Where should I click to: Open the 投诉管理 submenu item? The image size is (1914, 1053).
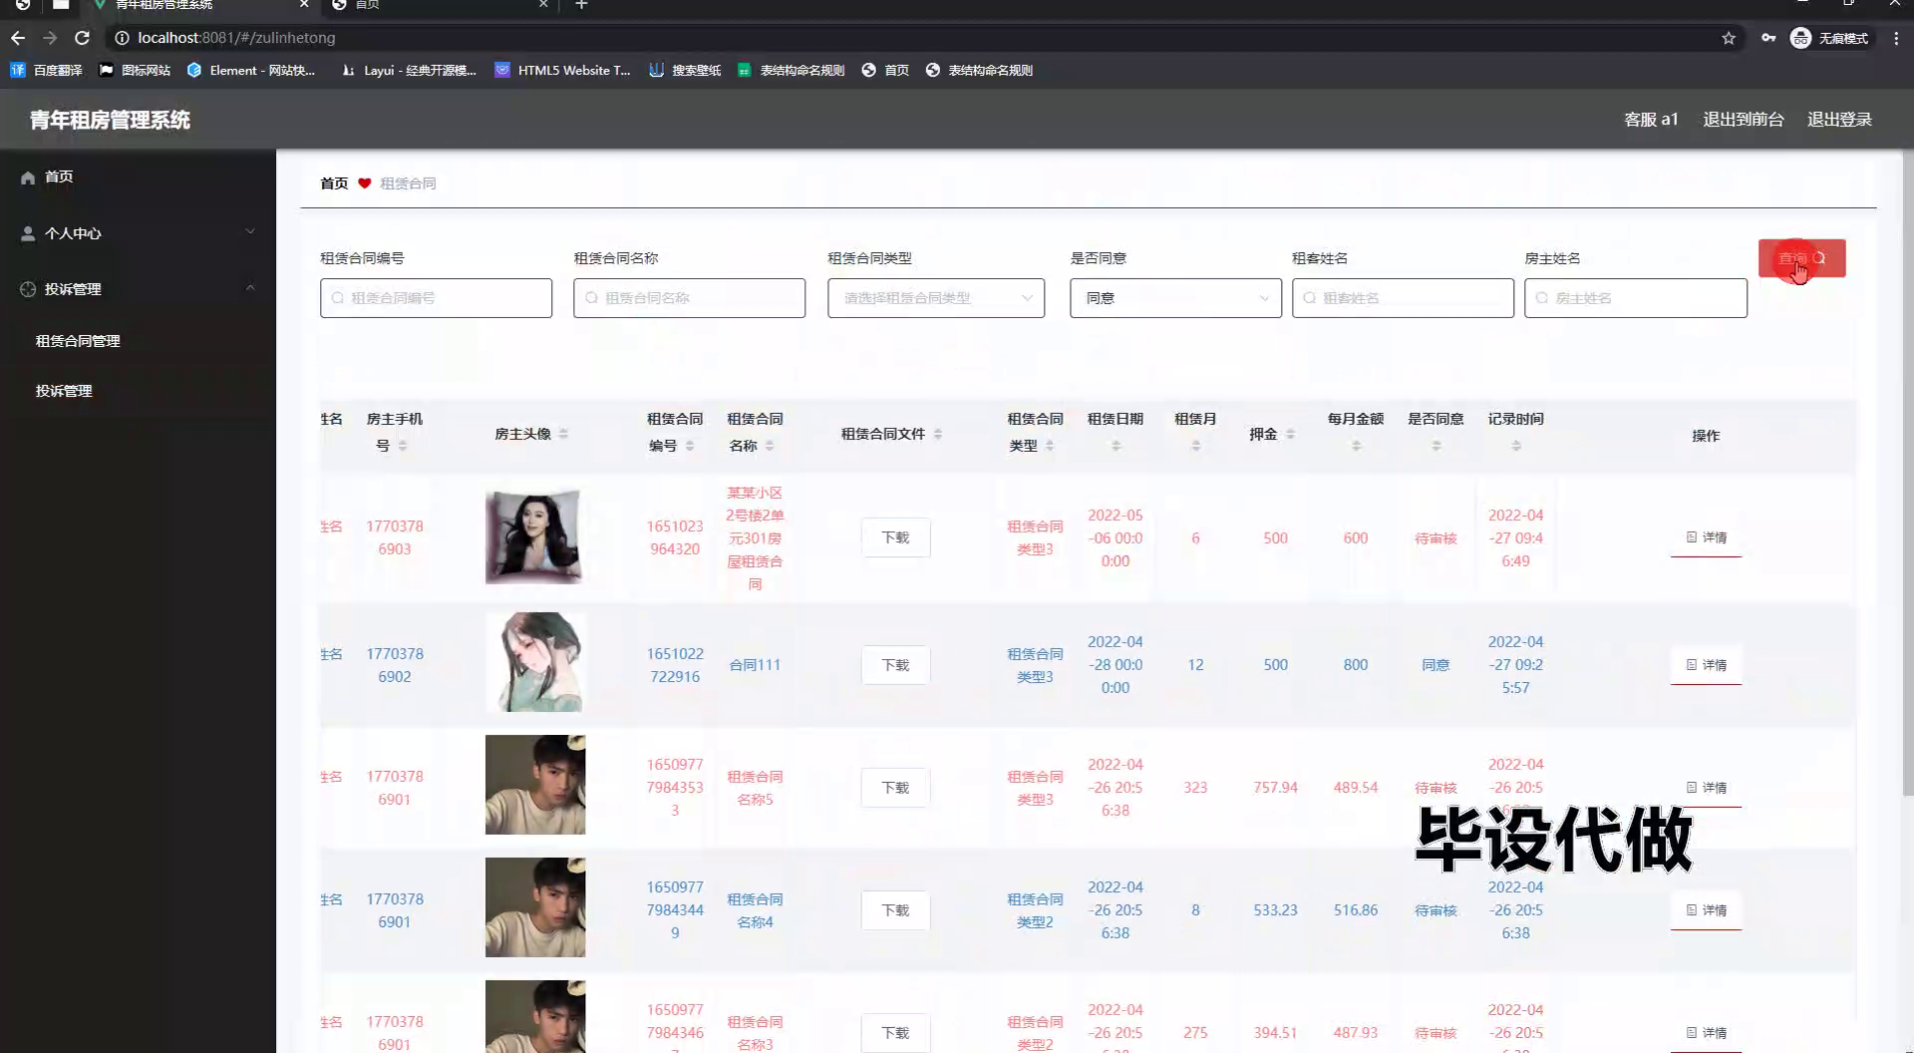click(x=64, y=391)
